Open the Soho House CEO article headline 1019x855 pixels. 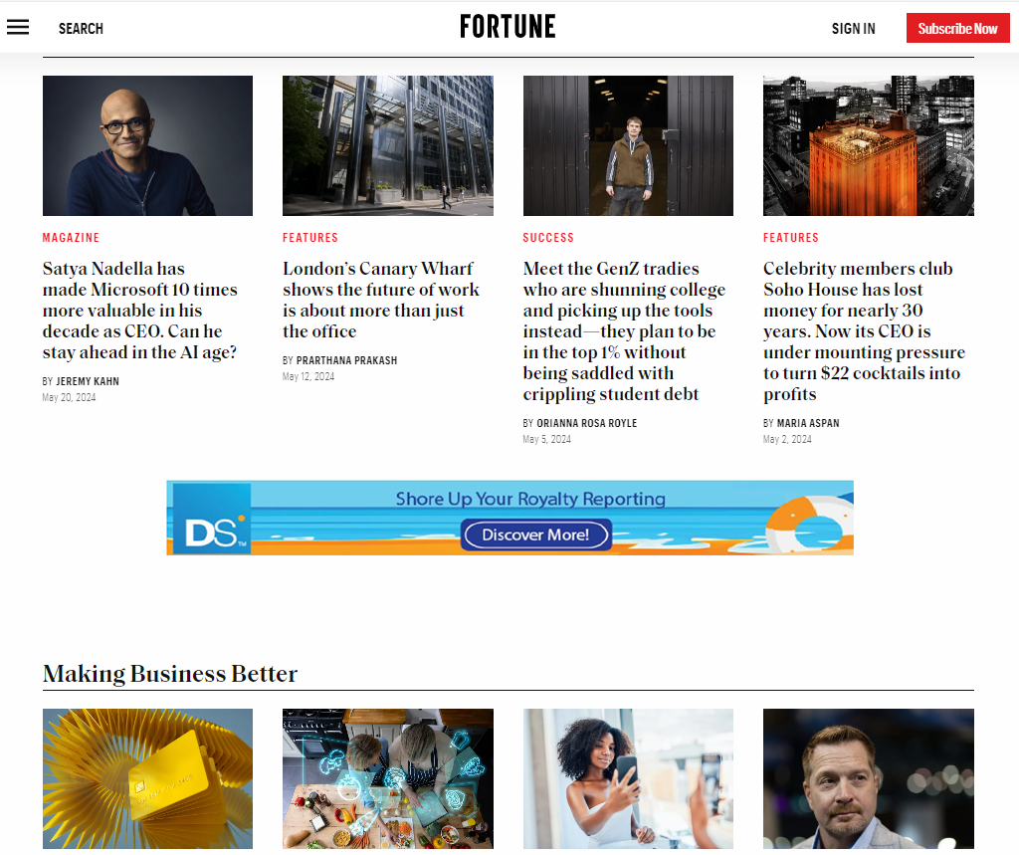[864, 331]
